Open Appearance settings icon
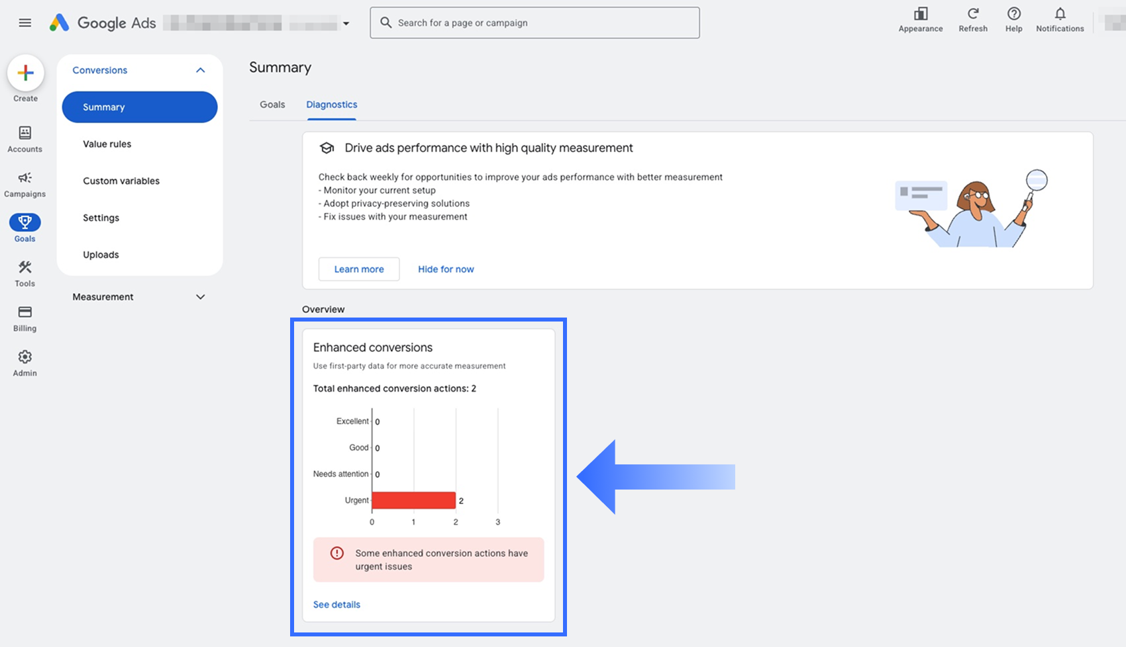 (x=921, y=14)
